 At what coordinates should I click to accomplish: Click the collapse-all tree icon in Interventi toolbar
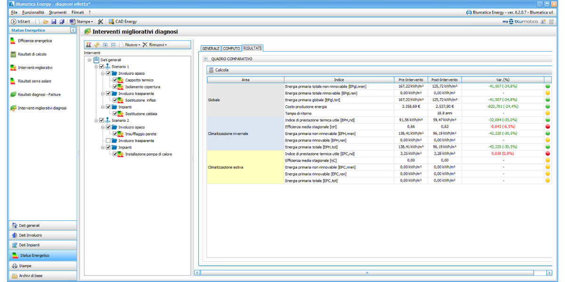coord(113,45)
